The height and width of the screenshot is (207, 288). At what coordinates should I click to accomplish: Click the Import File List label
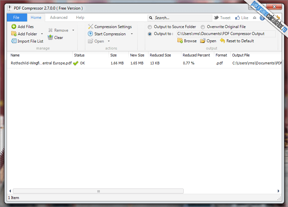(x=30, y=41)
